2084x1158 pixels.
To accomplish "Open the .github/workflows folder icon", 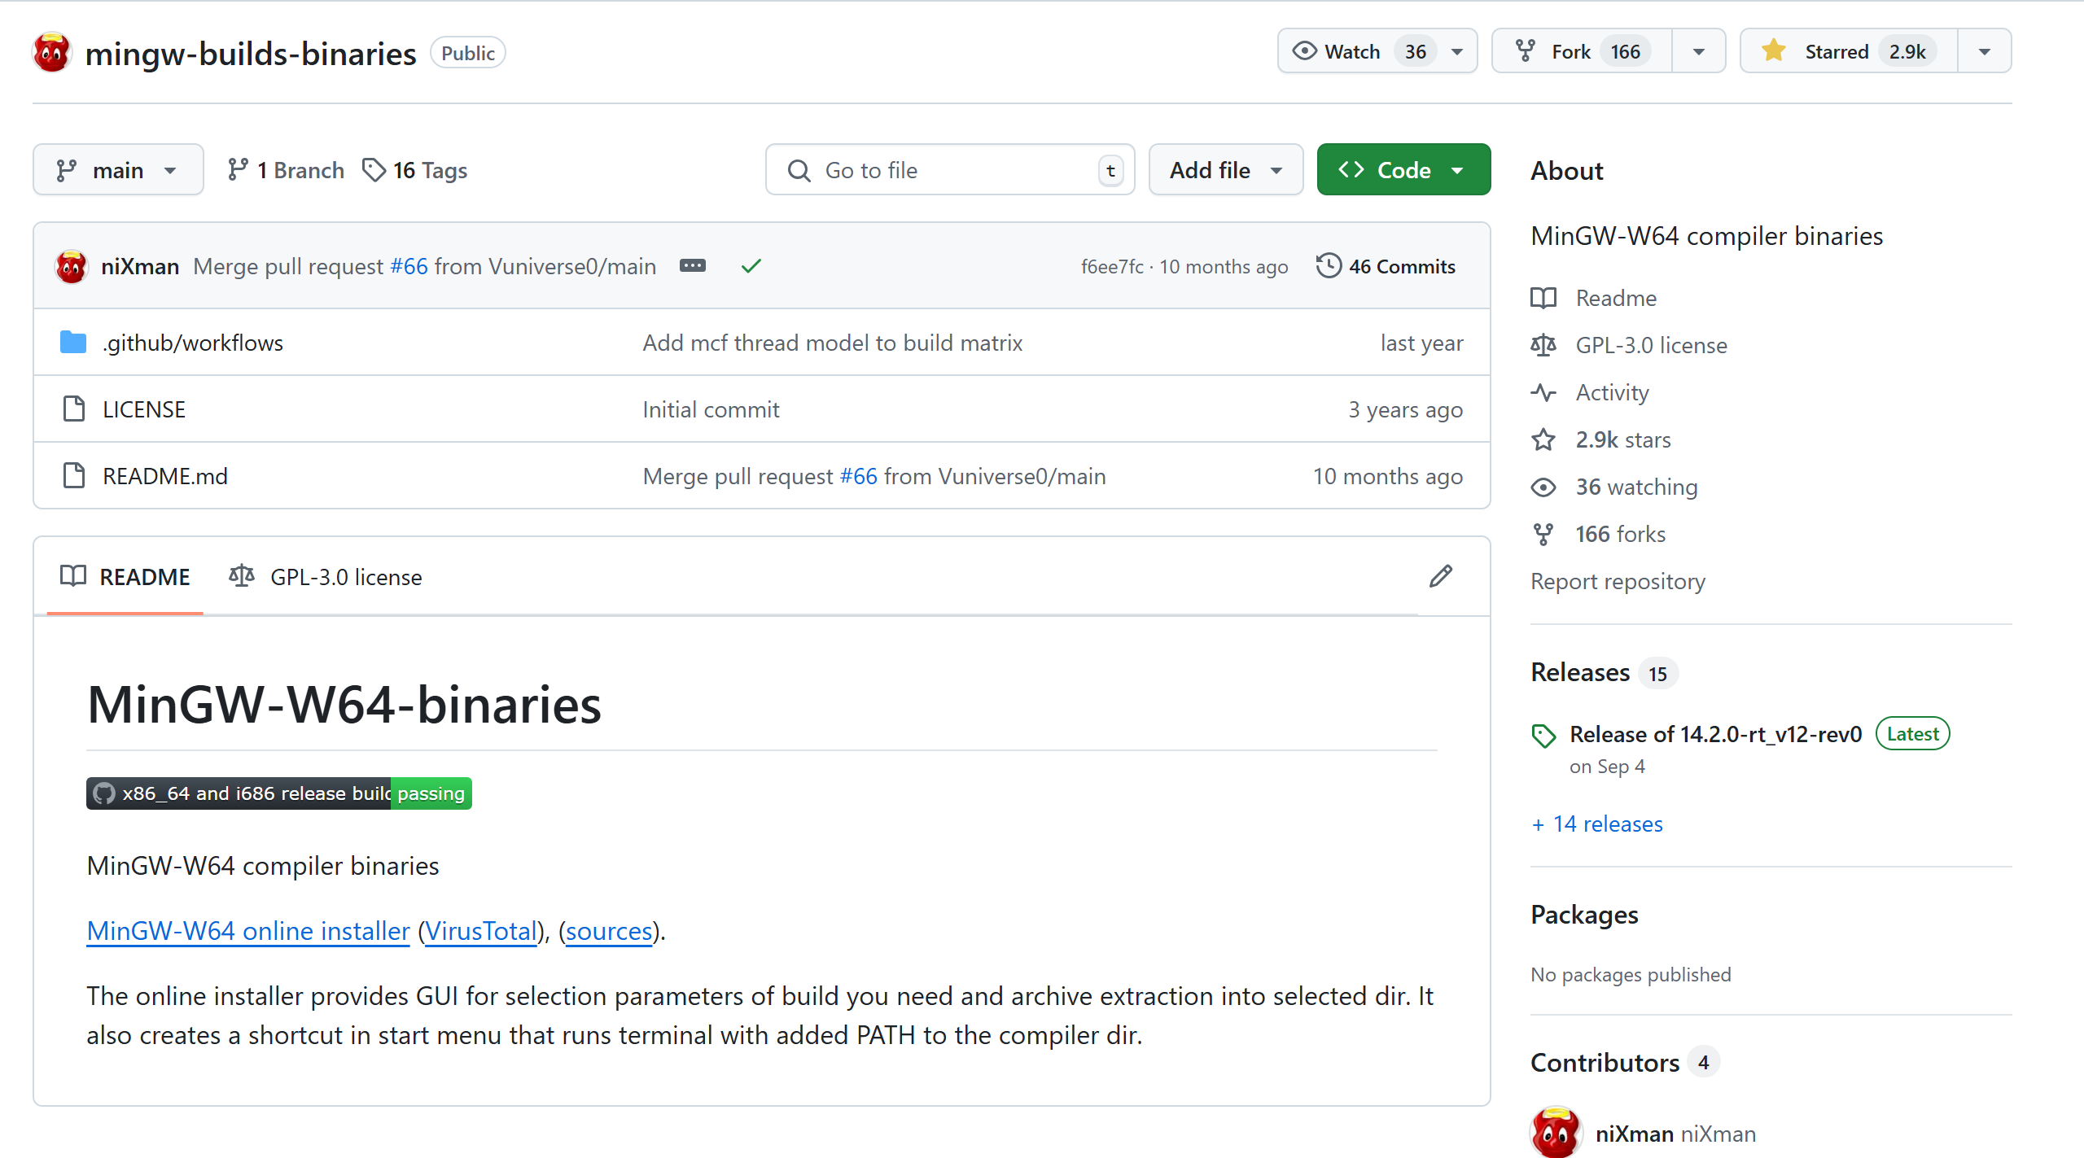I will (73, 343).
